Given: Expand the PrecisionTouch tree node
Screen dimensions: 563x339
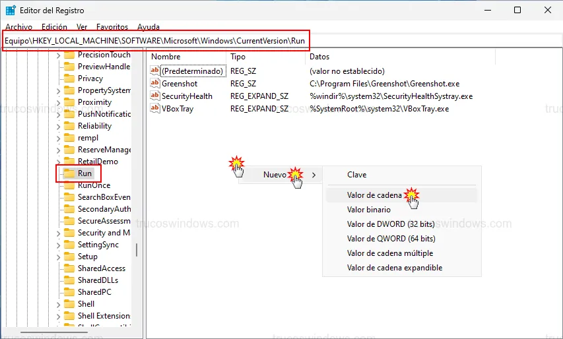Looking at the screenshot, I should [58, 55].
